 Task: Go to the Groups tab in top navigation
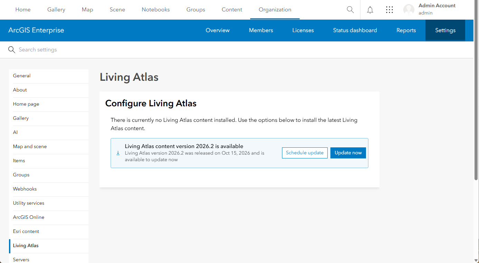pyautogui.click(x=196, y=10)
